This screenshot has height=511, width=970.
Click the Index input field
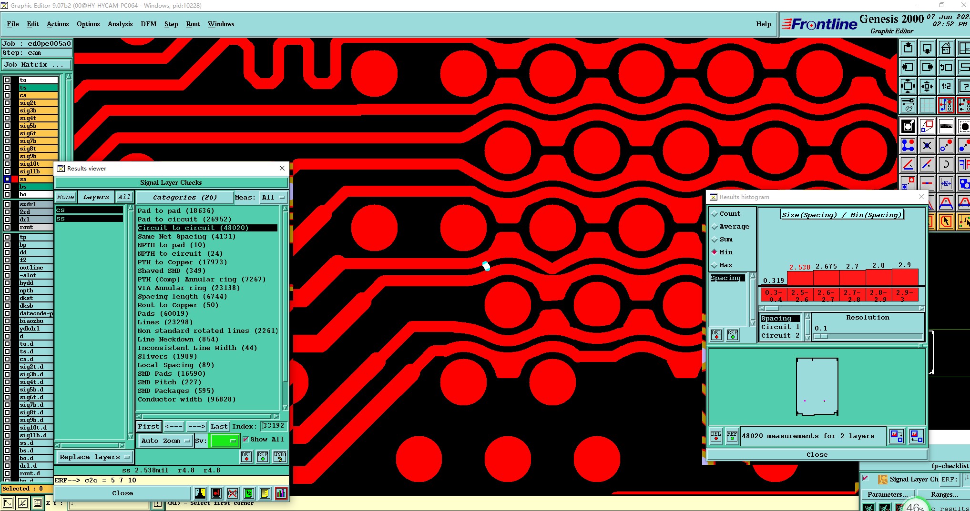pos(274,426)
